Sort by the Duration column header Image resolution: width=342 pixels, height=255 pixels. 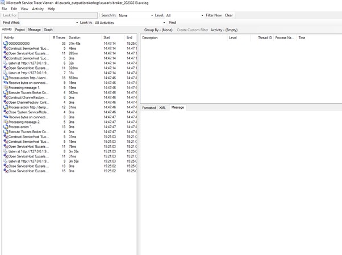(85, 37)
